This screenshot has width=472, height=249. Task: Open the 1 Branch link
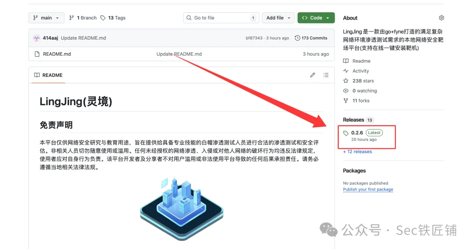pyautogui.click(x=83, y=18)
